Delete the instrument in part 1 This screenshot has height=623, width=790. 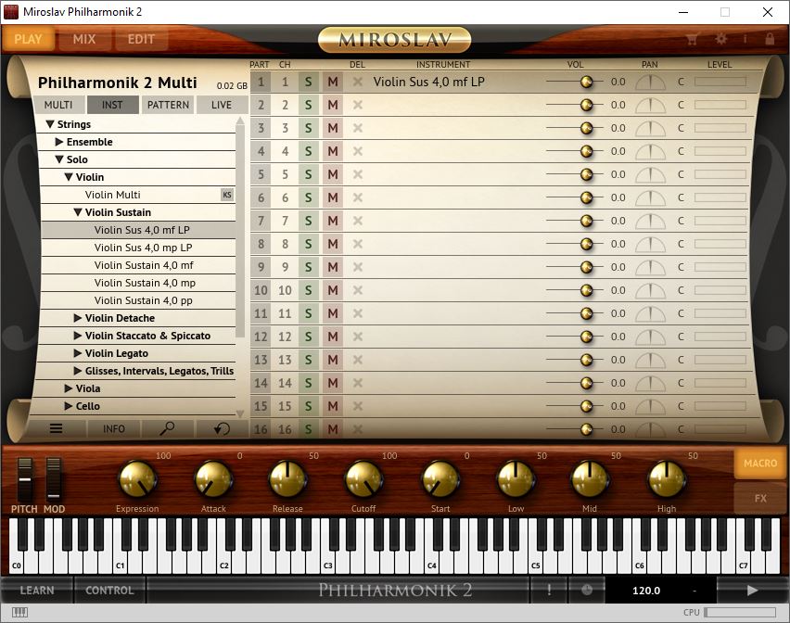point(358,82)
